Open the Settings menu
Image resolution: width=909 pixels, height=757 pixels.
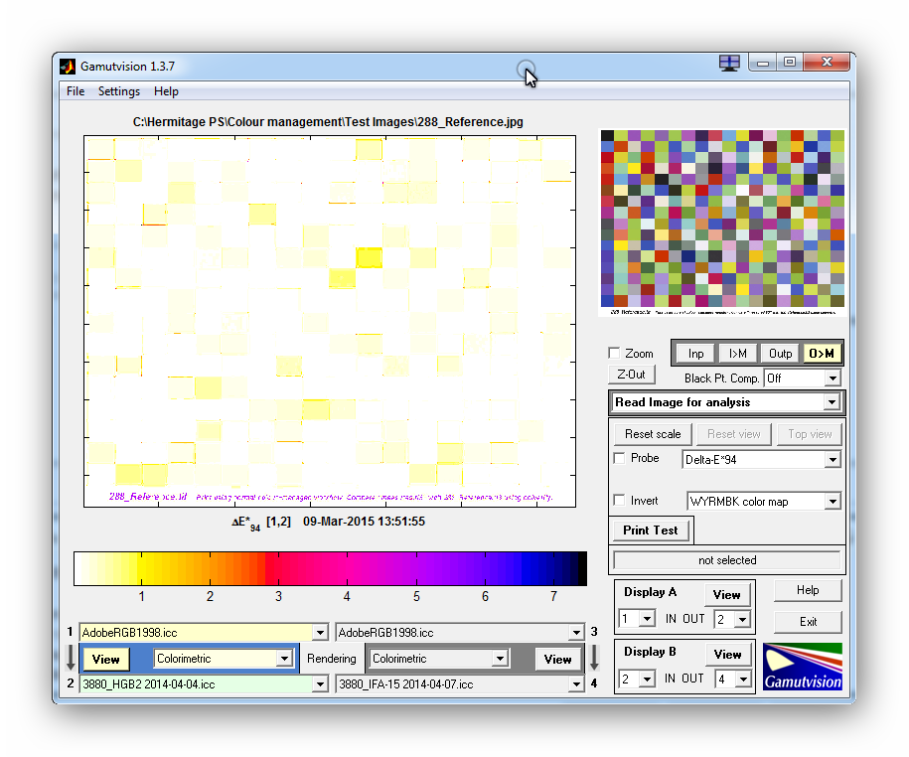[119, 91]
